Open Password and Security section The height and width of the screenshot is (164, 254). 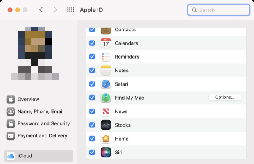(44, 123)
